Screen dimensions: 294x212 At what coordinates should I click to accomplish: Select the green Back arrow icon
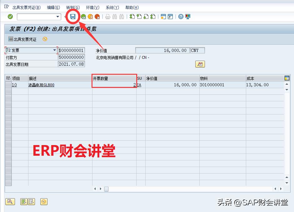[x=83, y=16]
